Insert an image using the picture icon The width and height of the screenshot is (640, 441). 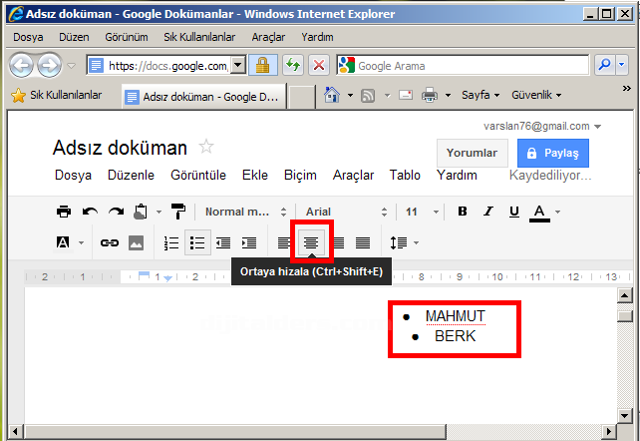(x=137, y=242)
